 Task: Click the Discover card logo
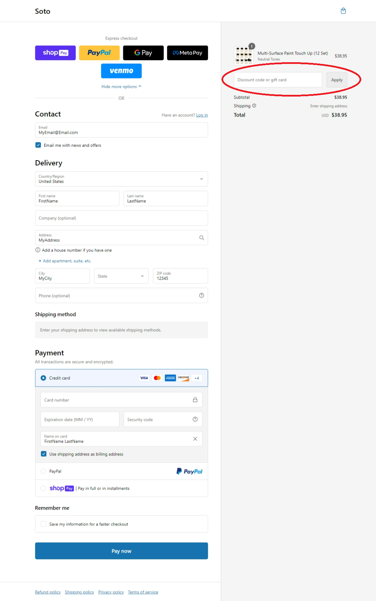pyautogui.click(x=183, y=378)
